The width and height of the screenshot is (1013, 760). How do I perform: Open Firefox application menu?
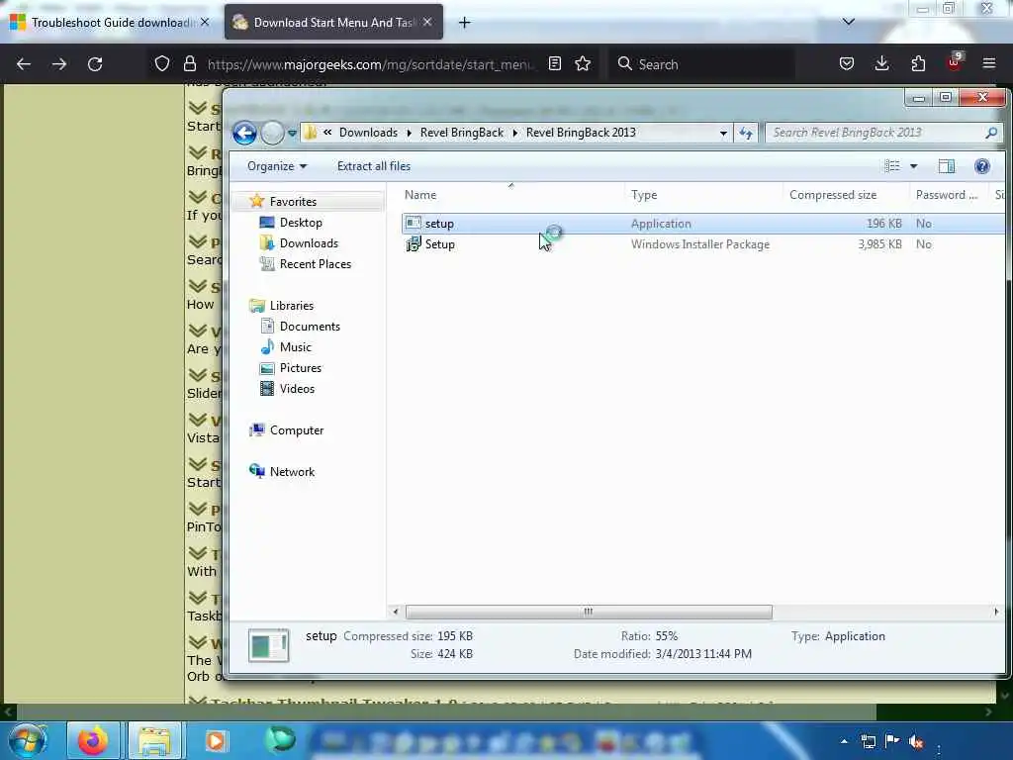point(989,63)
